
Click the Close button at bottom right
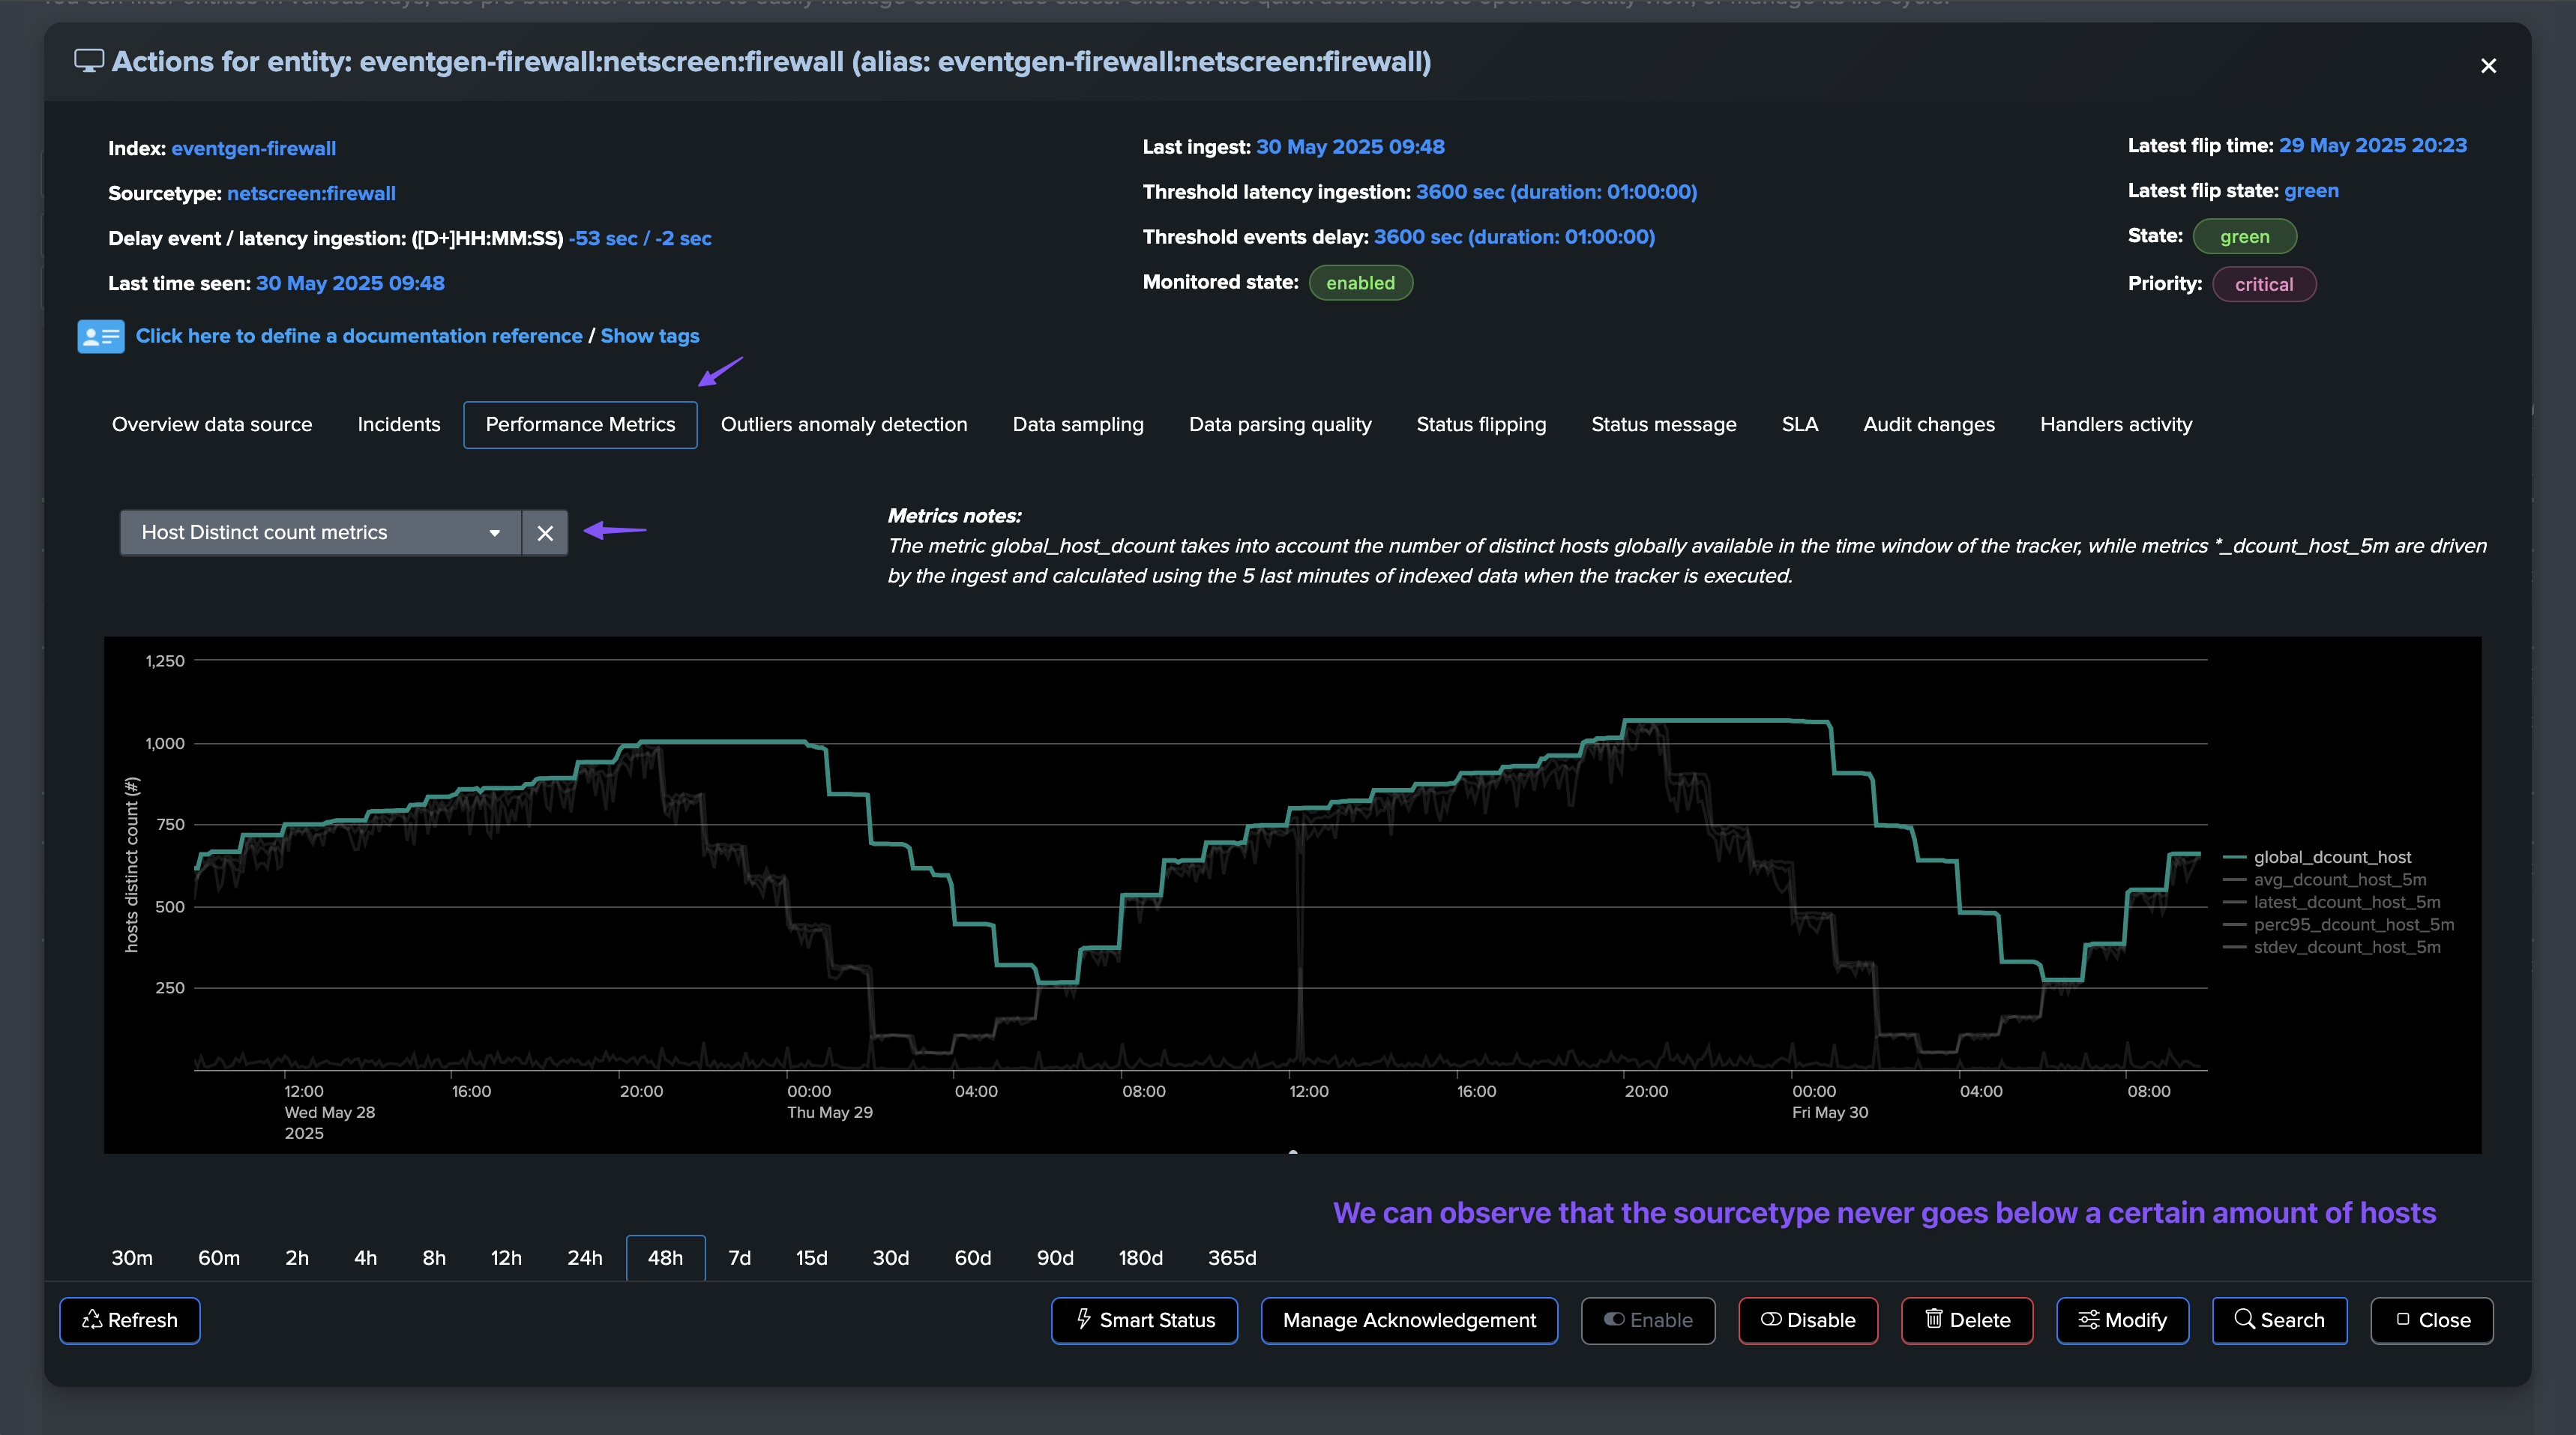pyautogui.click(x=2431, y=1320)
